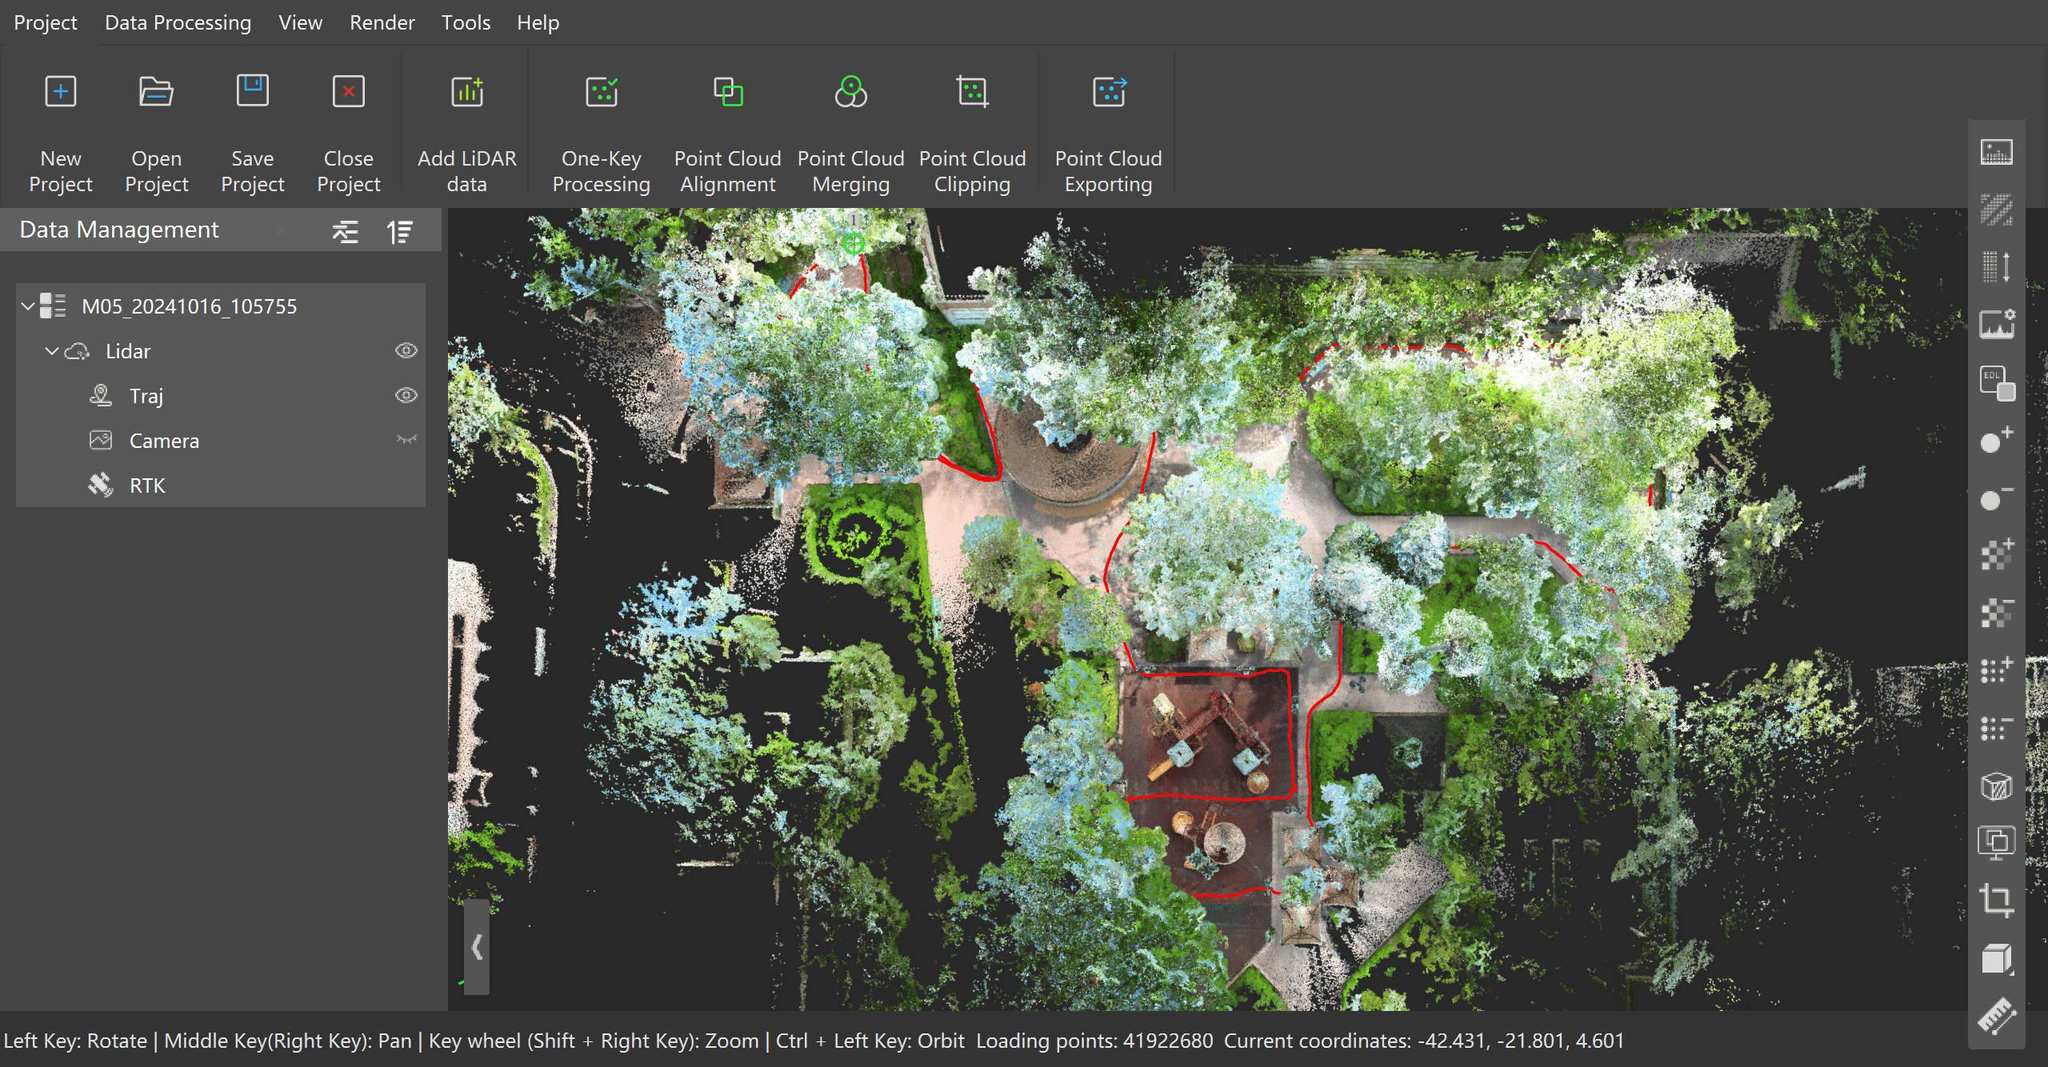Click the New Project icon
The image size is (2048, 1067).
[61, 92]
